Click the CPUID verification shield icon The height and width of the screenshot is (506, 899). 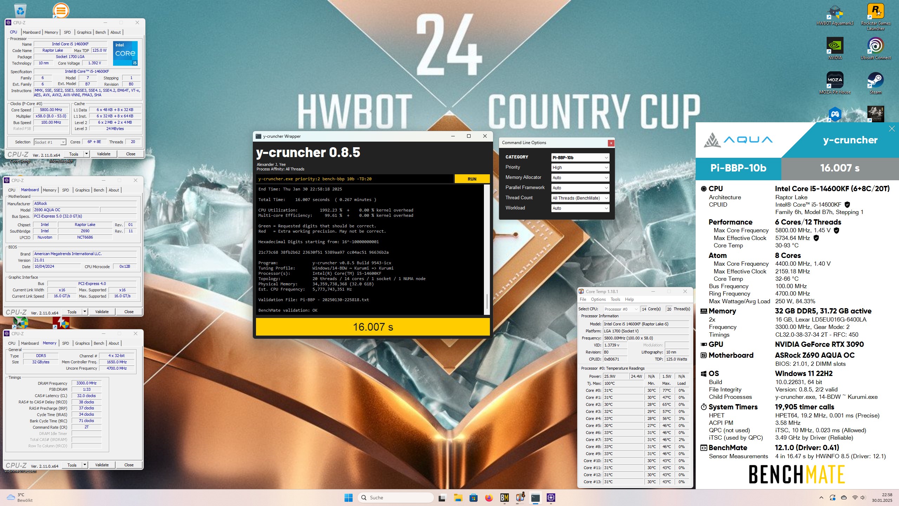click(x=847, y=205)
